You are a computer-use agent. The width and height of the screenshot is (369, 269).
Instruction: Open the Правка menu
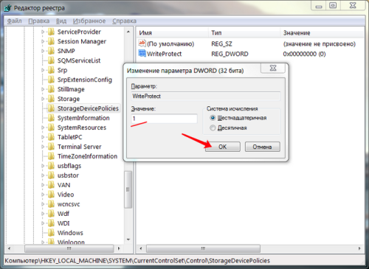click(x=39, y=21)
